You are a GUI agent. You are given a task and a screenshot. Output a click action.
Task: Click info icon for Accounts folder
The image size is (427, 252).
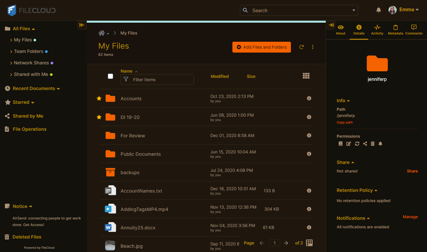[309, 98]
